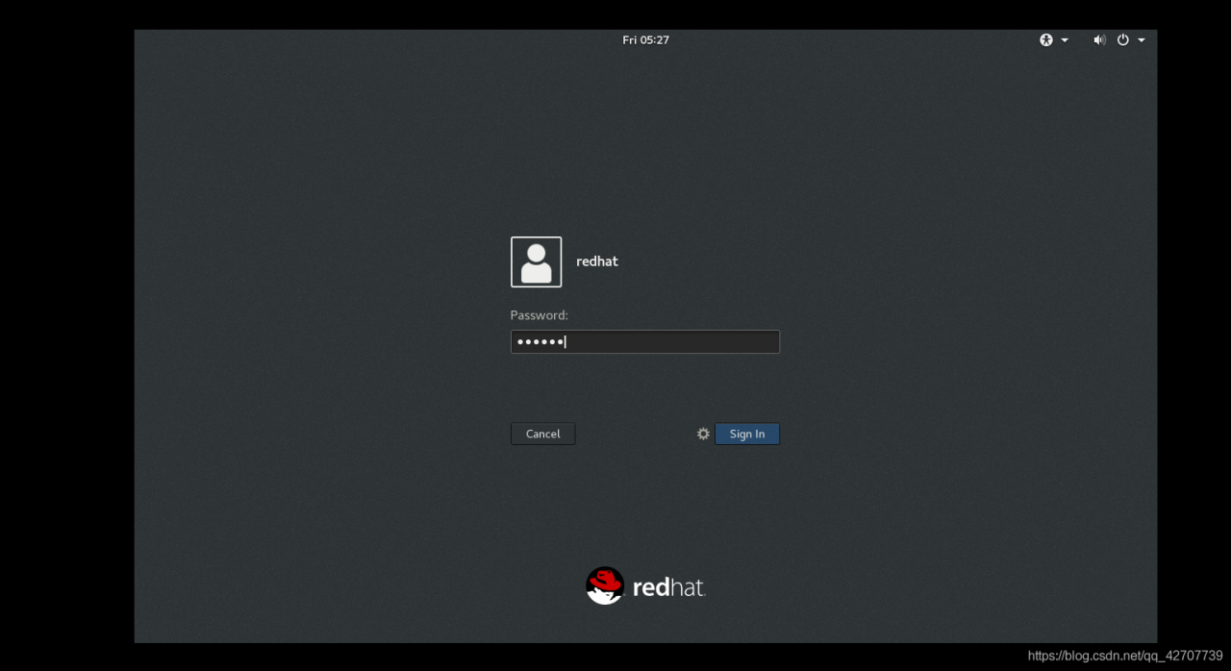Click the volume speaker icon

click(x=1099, y=39)
